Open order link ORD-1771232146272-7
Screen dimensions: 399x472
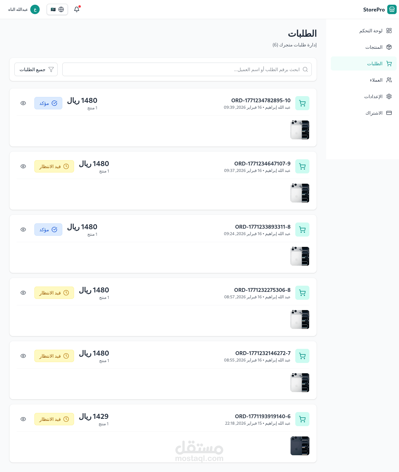pos(263,353)
